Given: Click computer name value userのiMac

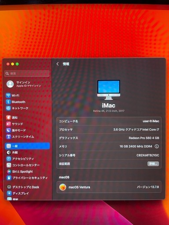Looking at the screenshot, I should 151,121.
